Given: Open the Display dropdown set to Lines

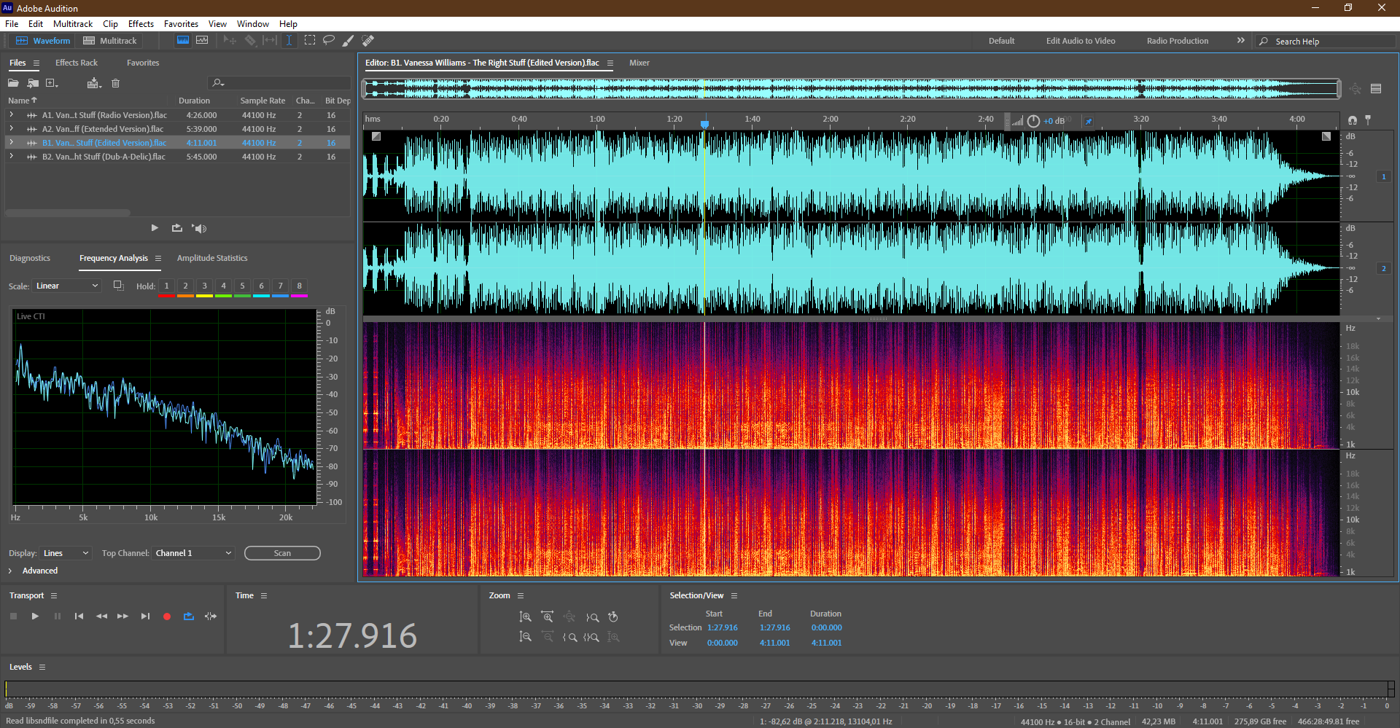Looking at the screenshot, I should click(x=66, y=553).
